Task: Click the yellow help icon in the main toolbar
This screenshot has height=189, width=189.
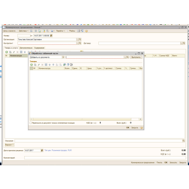Action: pyautogui.click(x=86, y=31)
